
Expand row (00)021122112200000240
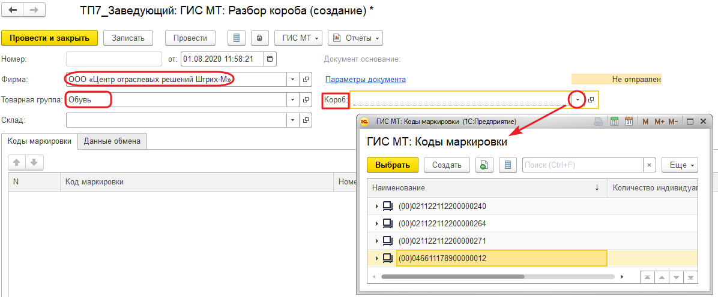(376, 206)
